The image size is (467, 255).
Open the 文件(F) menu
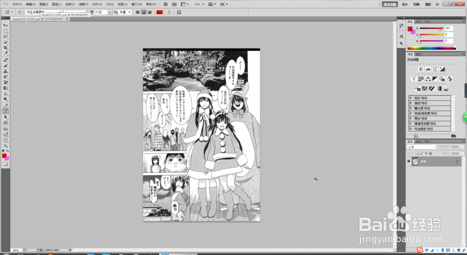[x=17, y=5]
